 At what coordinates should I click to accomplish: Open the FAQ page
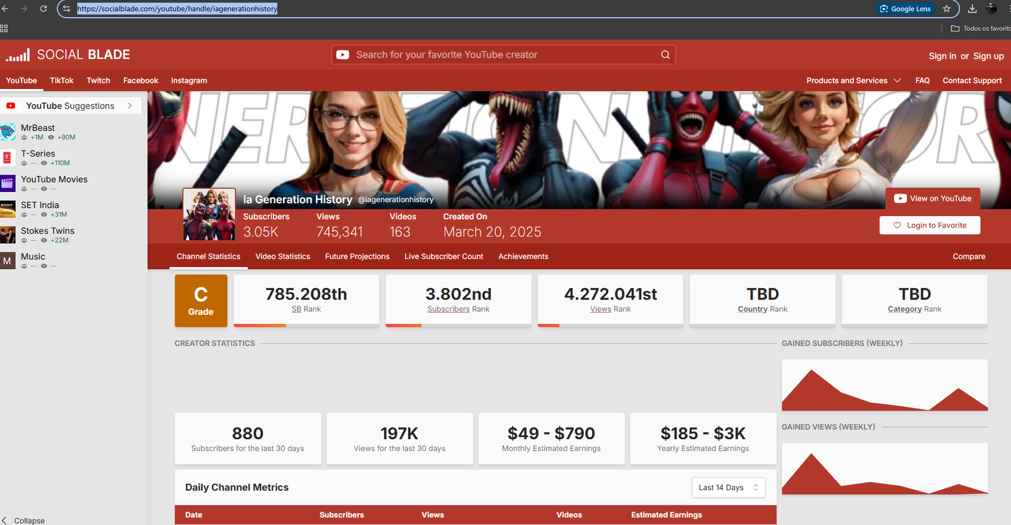click(923, 81)
